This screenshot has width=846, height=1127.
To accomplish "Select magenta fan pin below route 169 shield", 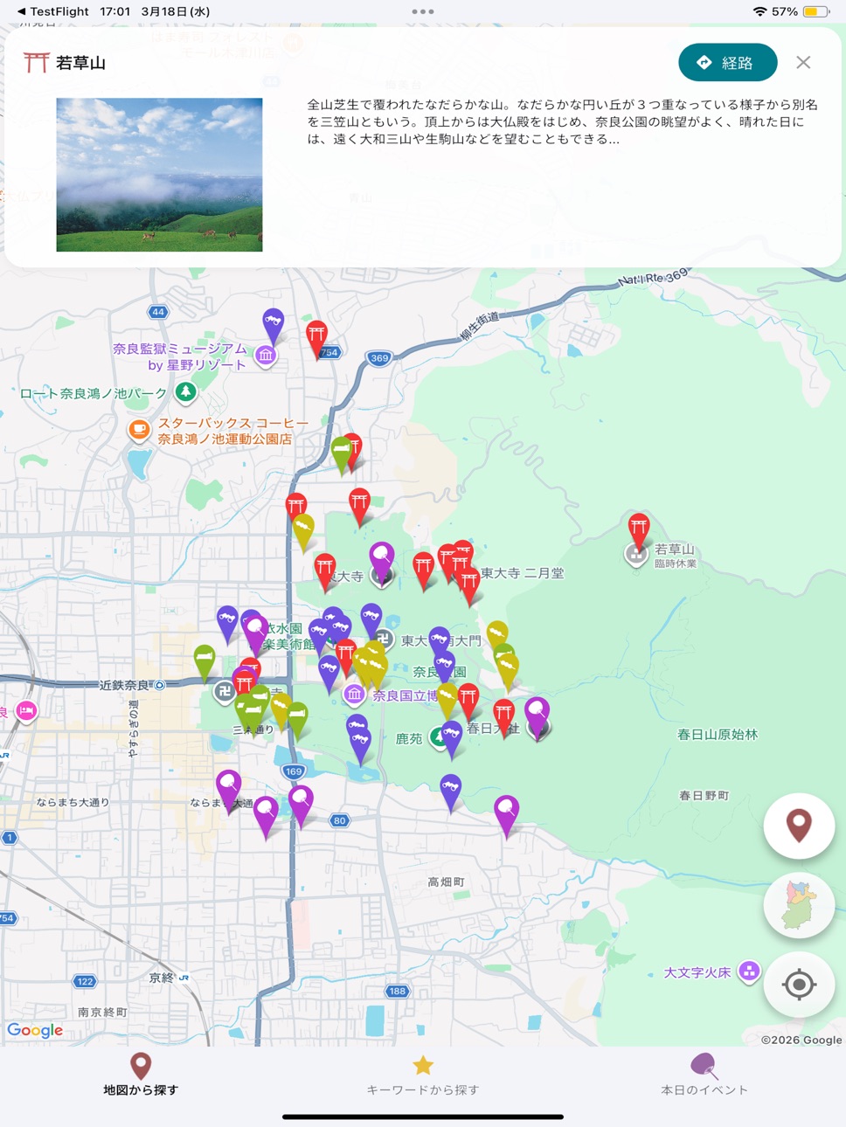I will pos(301,805).
